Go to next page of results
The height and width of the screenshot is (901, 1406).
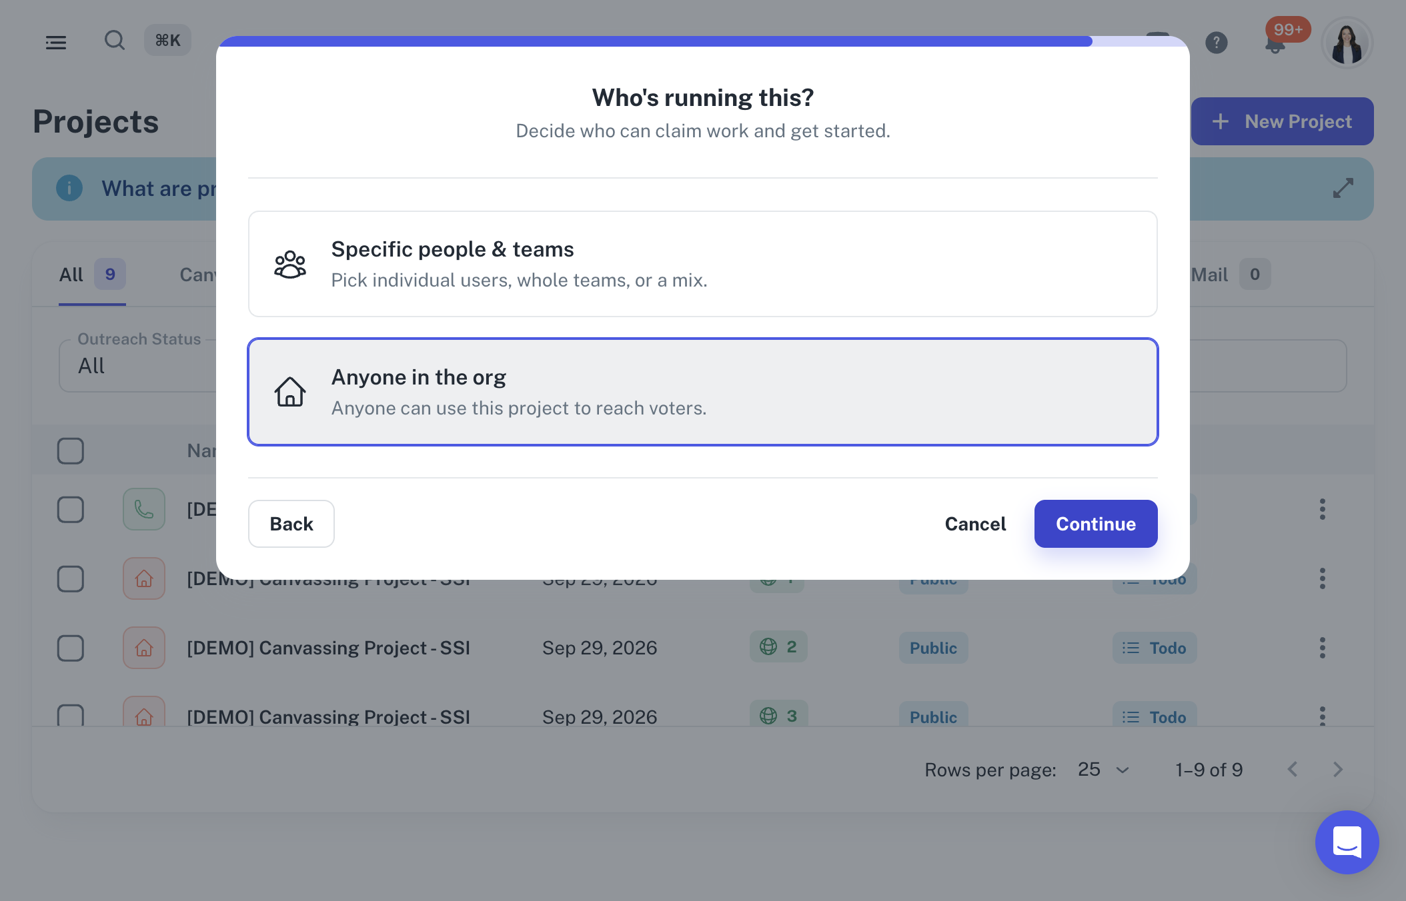[x=1338, y=770]
